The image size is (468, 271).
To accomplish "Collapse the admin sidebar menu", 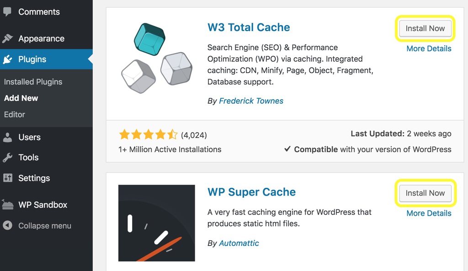I will [44, 225].
